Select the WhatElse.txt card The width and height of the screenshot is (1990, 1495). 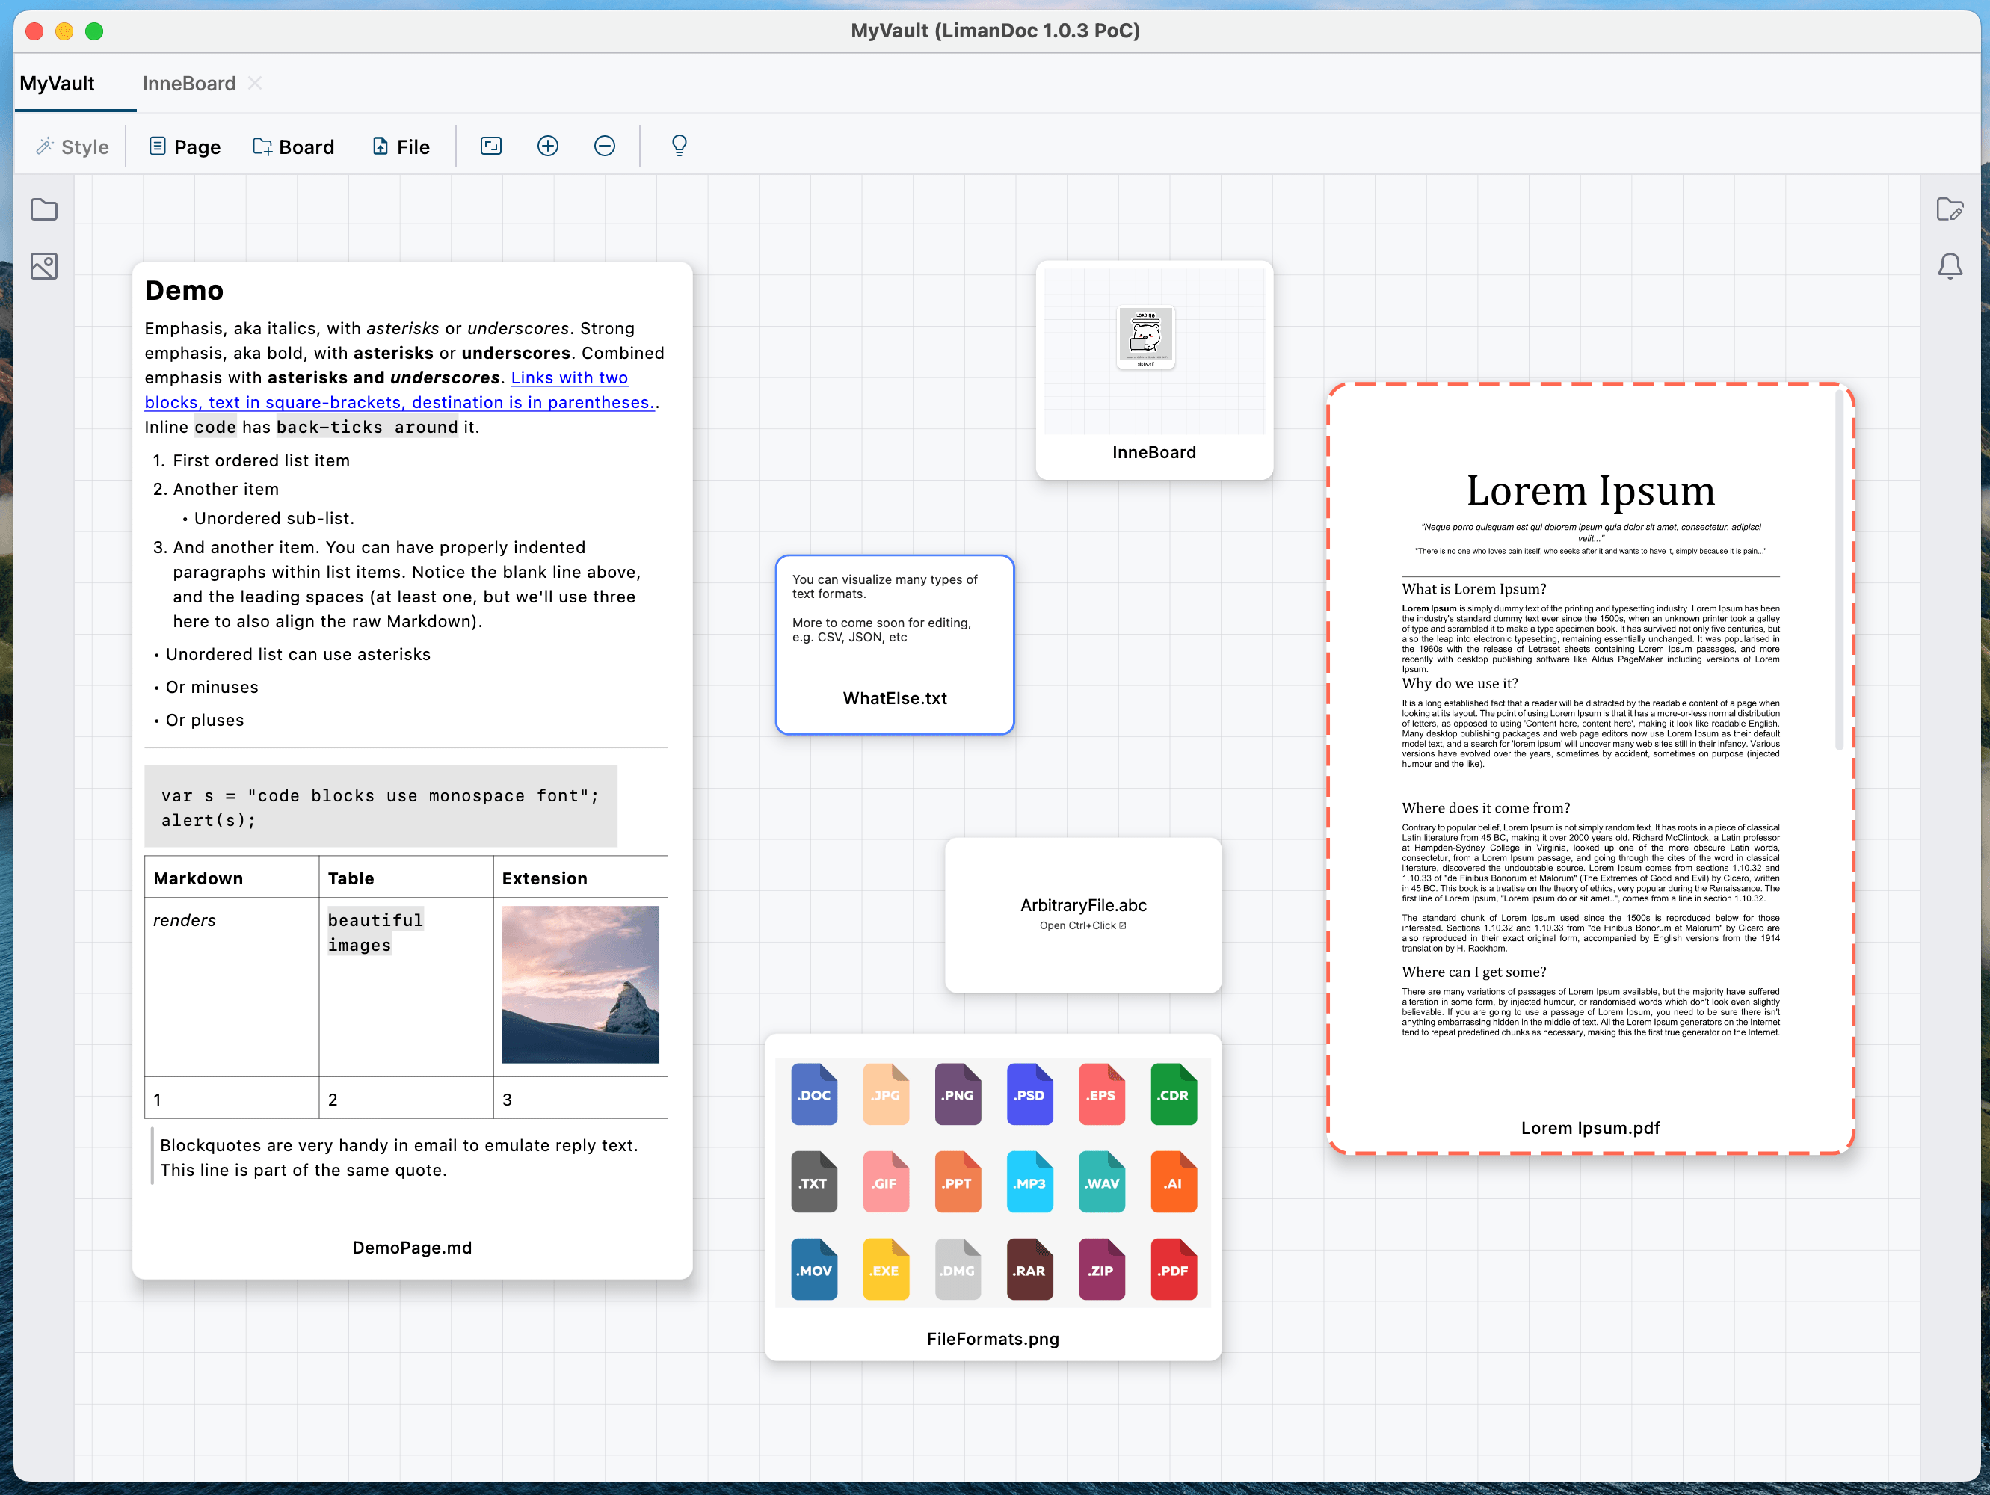click(x=895, y=645)
